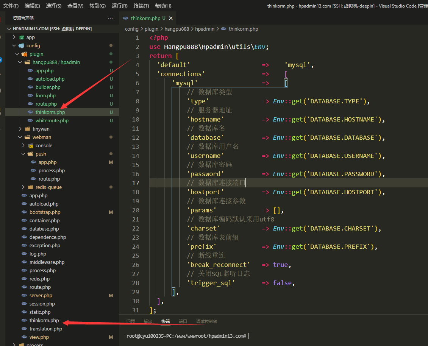Open the 转到(G) menu
The width and height of the screenshot is (428, 346).
point(97,6)
